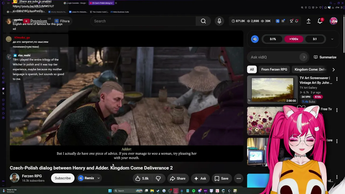Select the Kingdom Come: Deliverance chip

[310, 70]
